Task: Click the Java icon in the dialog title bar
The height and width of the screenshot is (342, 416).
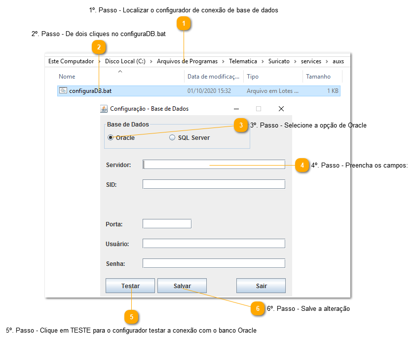Action: pyautogui.click(x=104, y=109)
